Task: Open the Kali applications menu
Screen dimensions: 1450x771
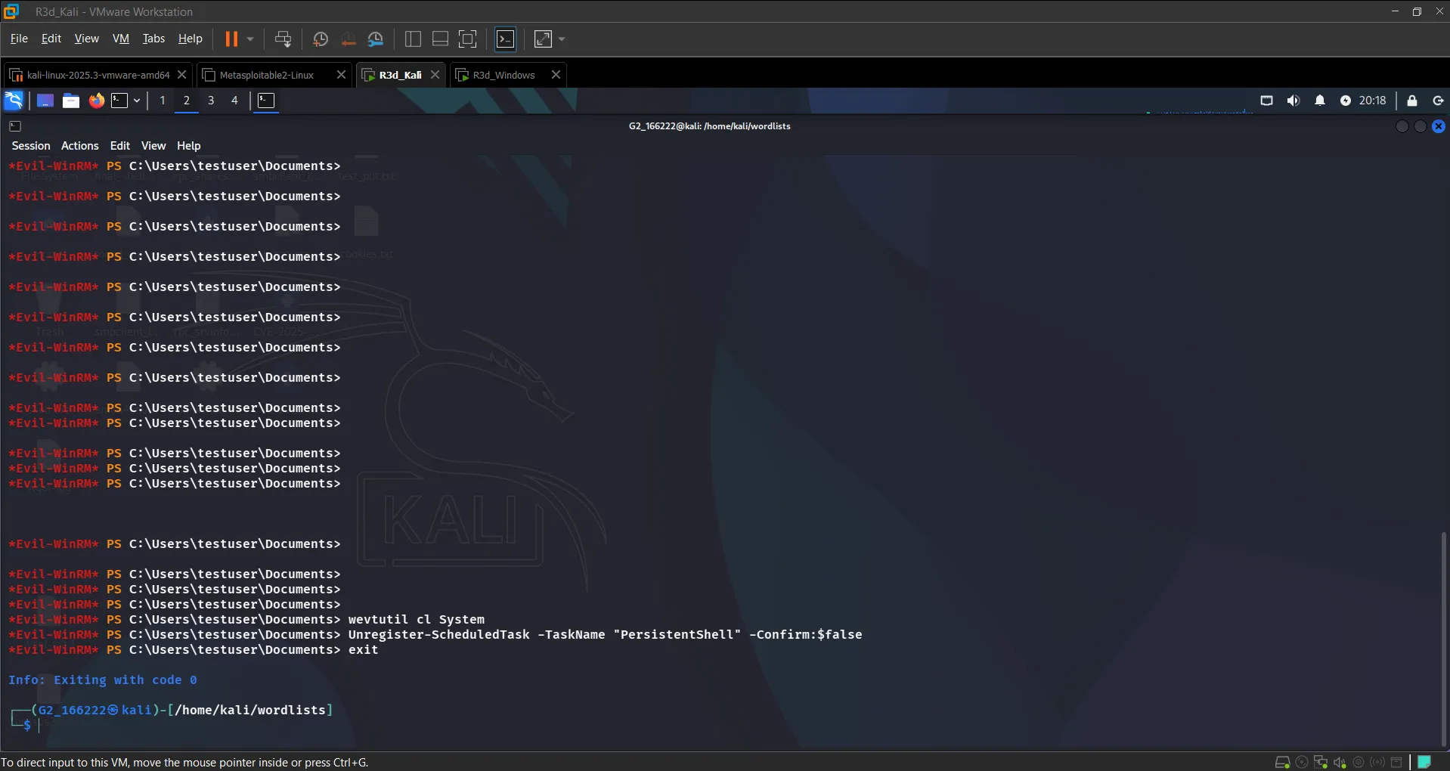Action: tap(14, 101)
